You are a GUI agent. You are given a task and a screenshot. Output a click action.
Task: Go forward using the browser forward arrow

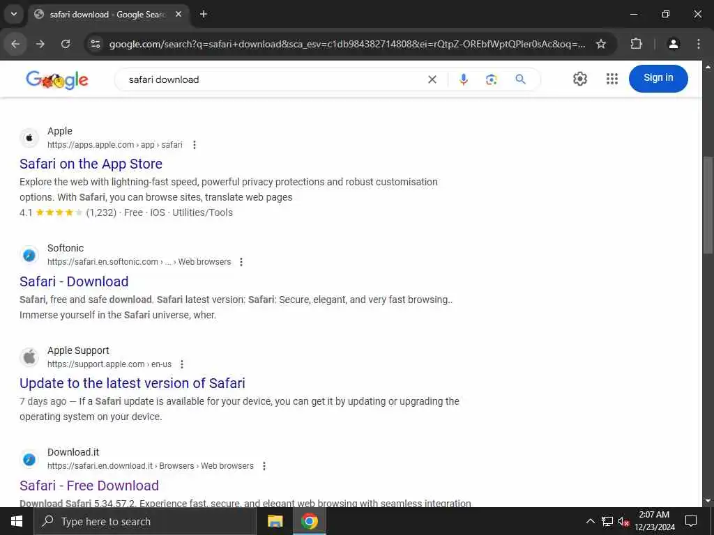pyautogui.click(x=40, y=44)
